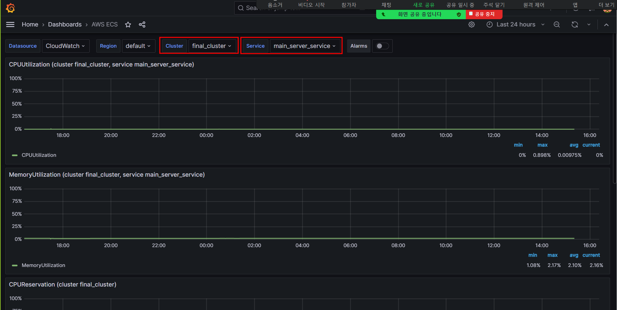Click 참가자 in meeting toolbar
This screenshot has height=310, width=617.
pos(349,5)
